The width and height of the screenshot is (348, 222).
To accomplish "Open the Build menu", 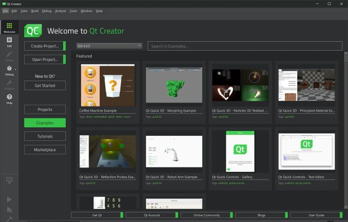I will click(x=34, y=11).
